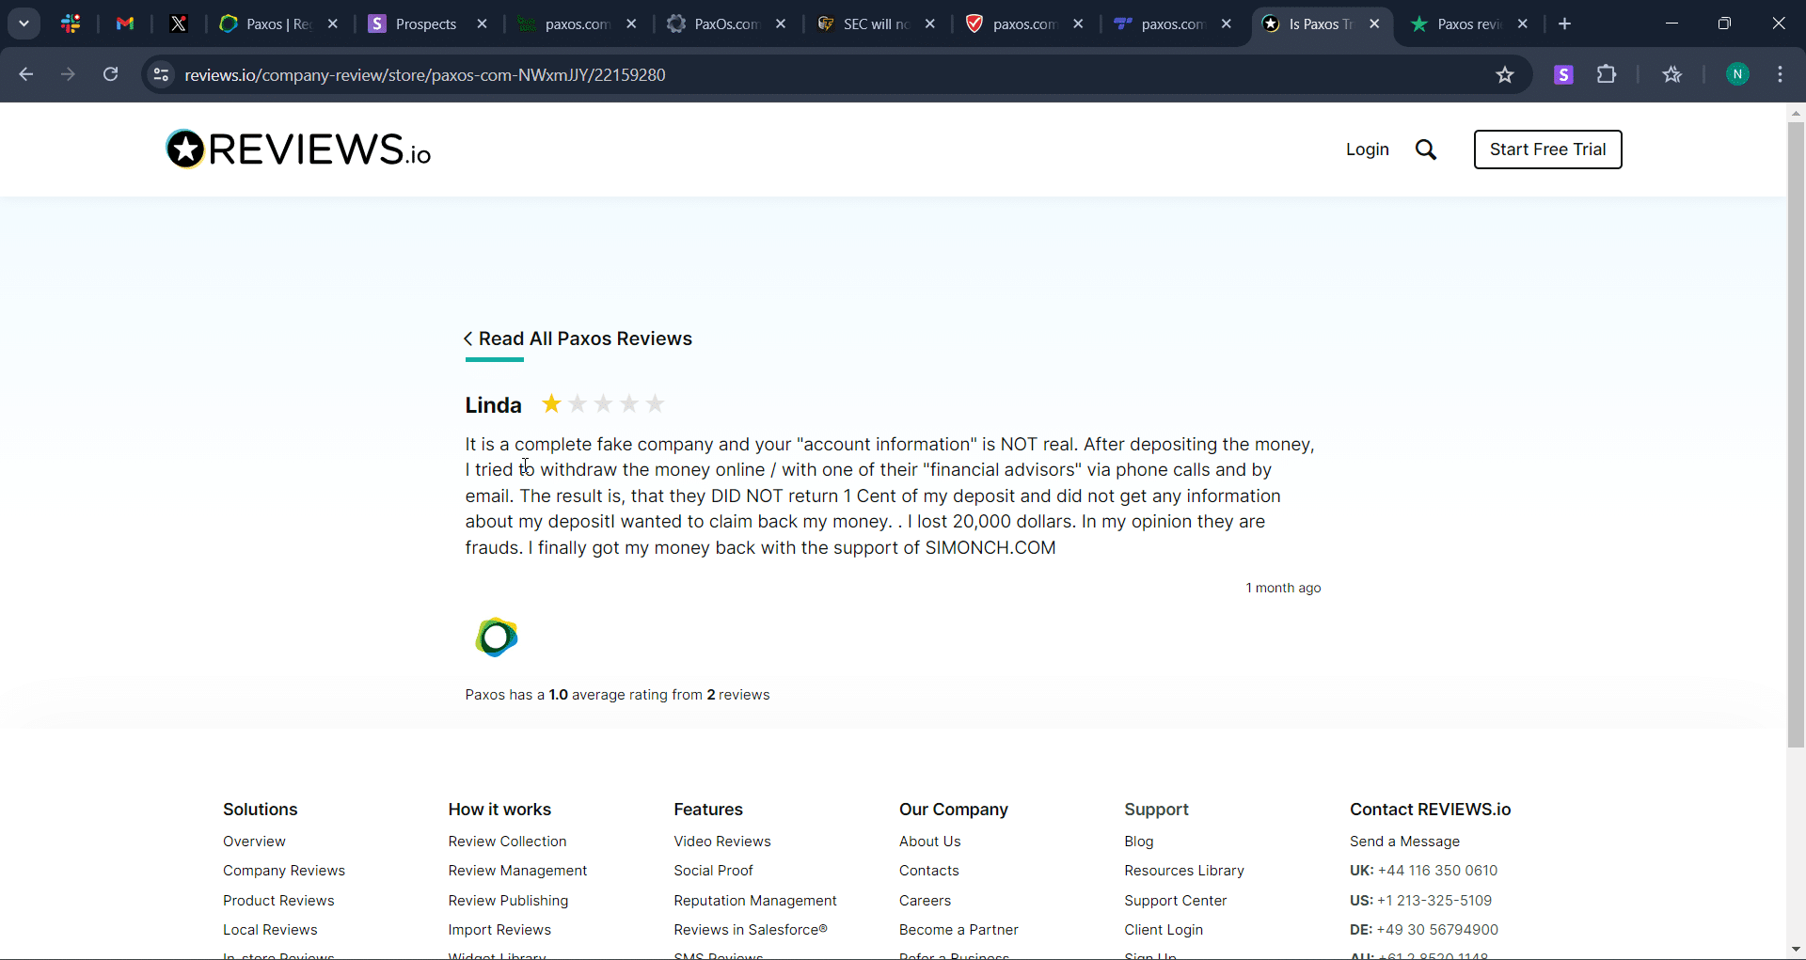Viewport: 1806px width, 960px height.
Task: Open Review Management link
Action: click(517, 871)
